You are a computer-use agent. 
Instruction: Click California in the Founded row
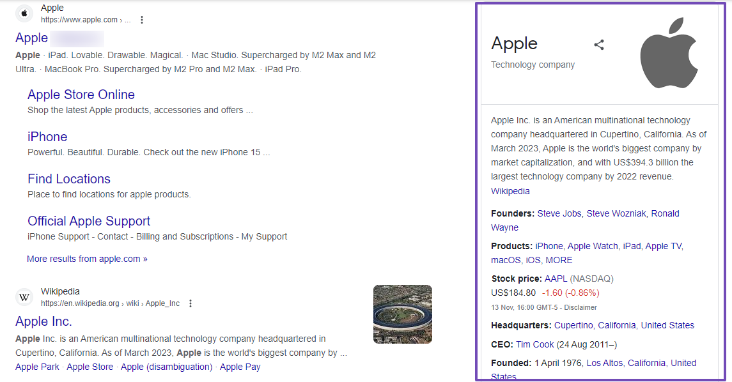(646, 363)
